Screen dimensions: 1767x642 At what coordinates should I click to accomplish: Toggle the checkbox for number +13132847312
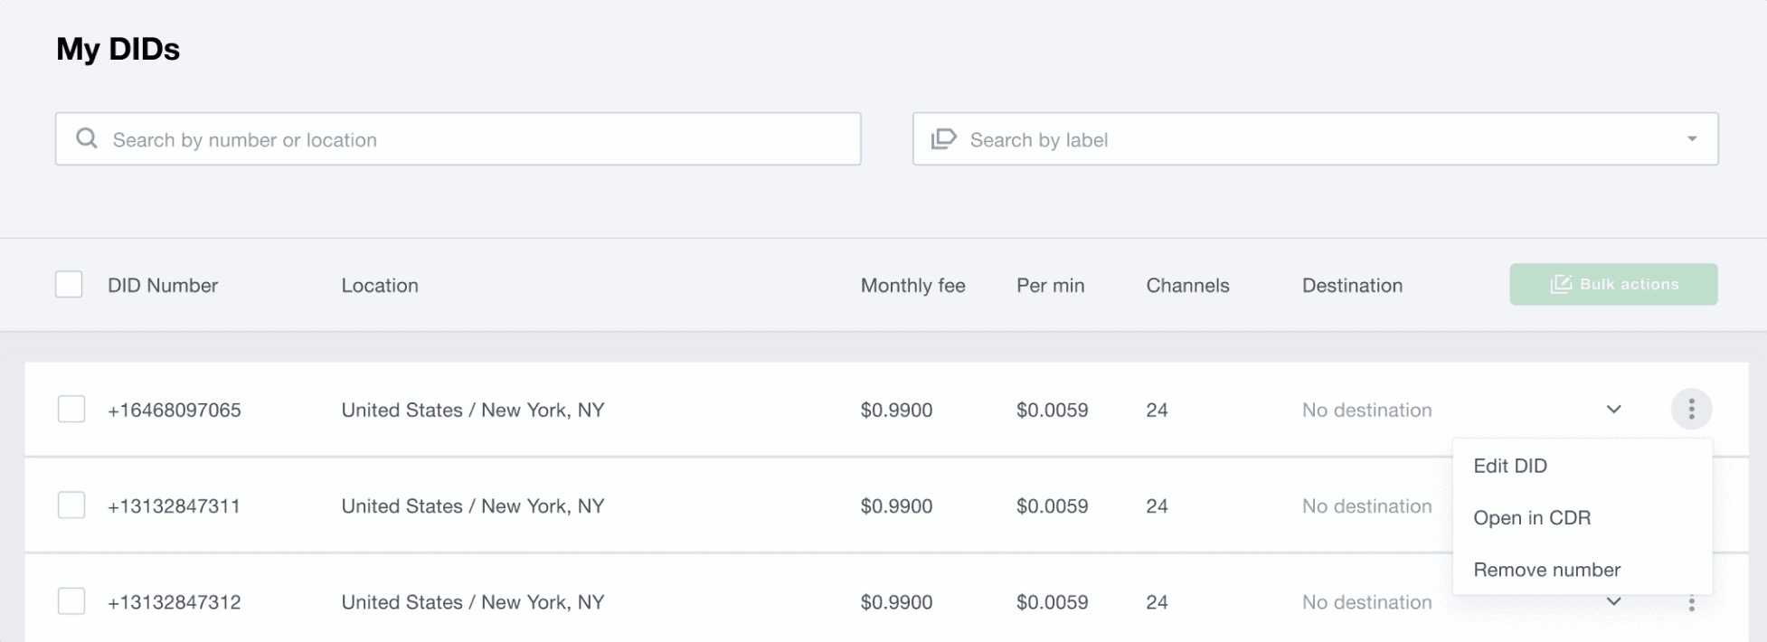pyautogui.click(x=71, y=601)
